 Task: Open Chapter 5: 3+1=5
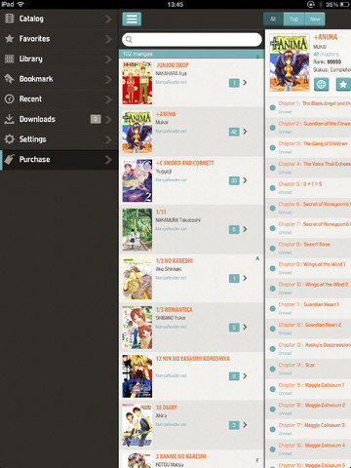pyautogui.click(x=308, y=187)
